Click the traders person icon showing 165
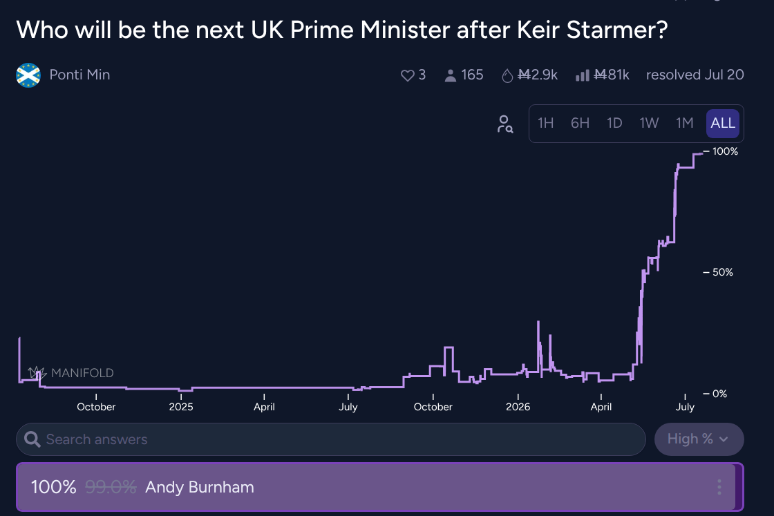The image size is (774, 516). pos(450,75)
